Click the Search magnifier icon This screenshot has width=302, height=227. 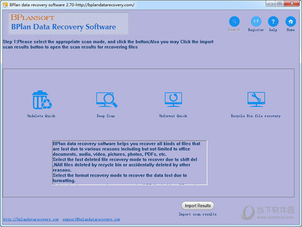tap(234, 21)
